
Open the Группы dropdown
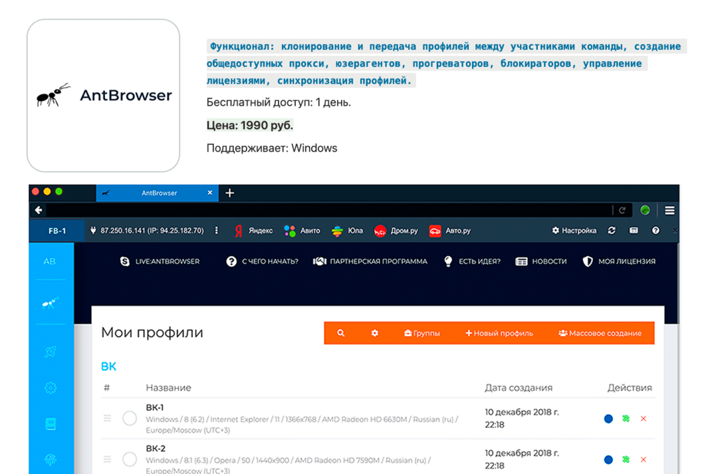pos(425,333)
